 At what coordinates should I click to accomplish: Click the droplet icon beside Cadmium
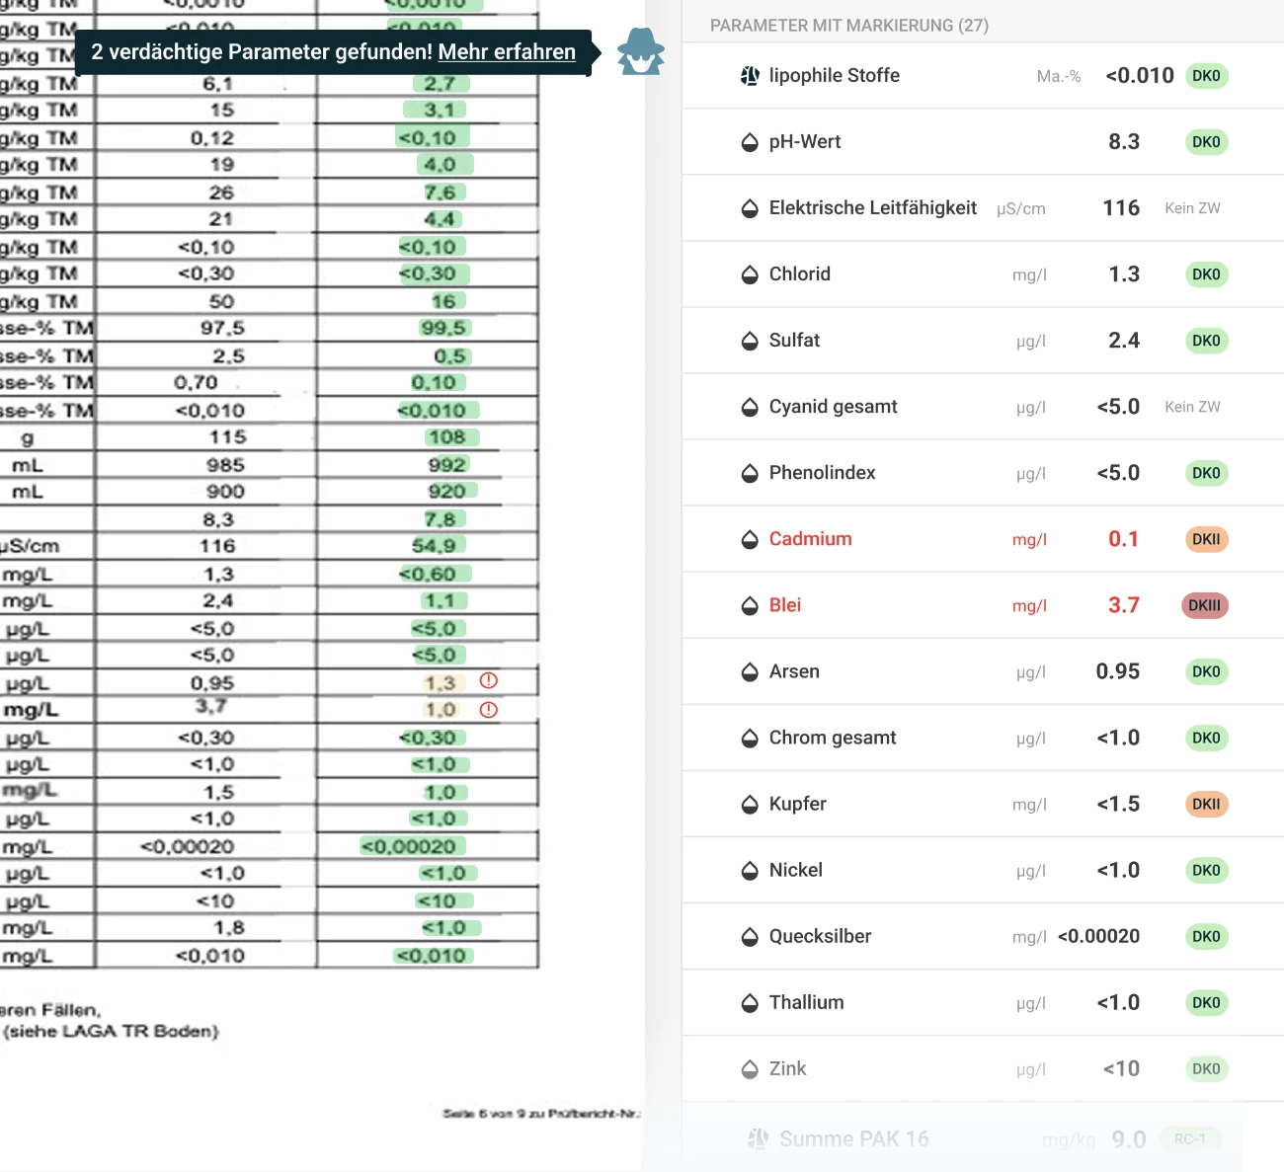[750, 539]
